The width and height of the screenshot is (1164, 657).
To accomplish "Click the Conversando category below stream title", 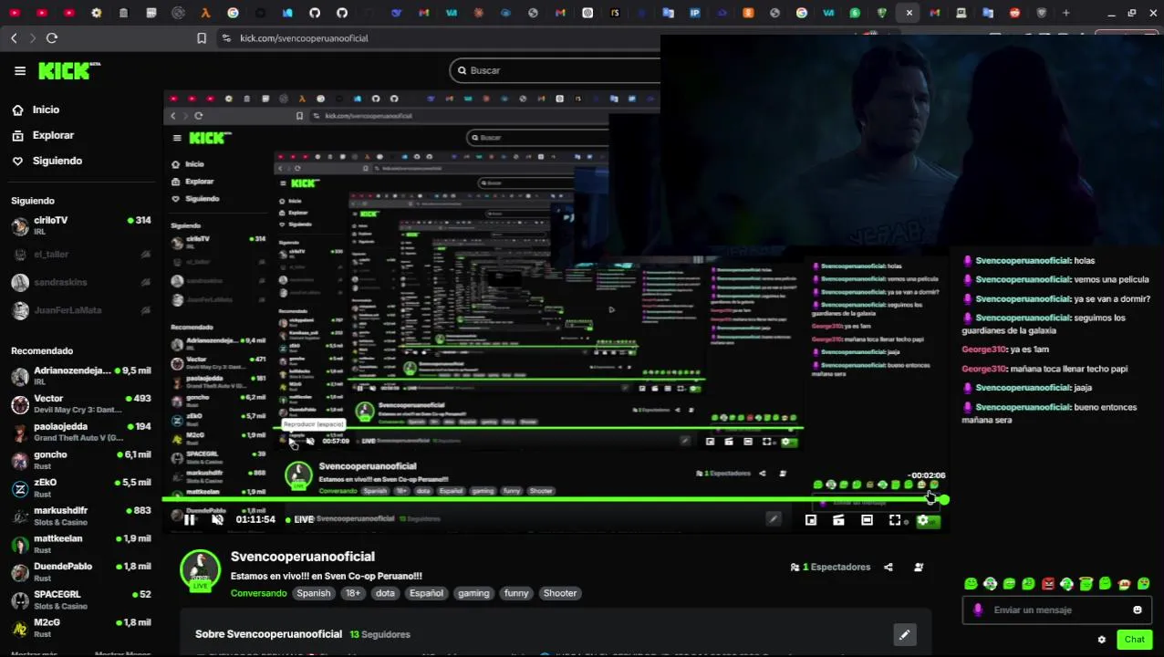I will pos(258,593).
